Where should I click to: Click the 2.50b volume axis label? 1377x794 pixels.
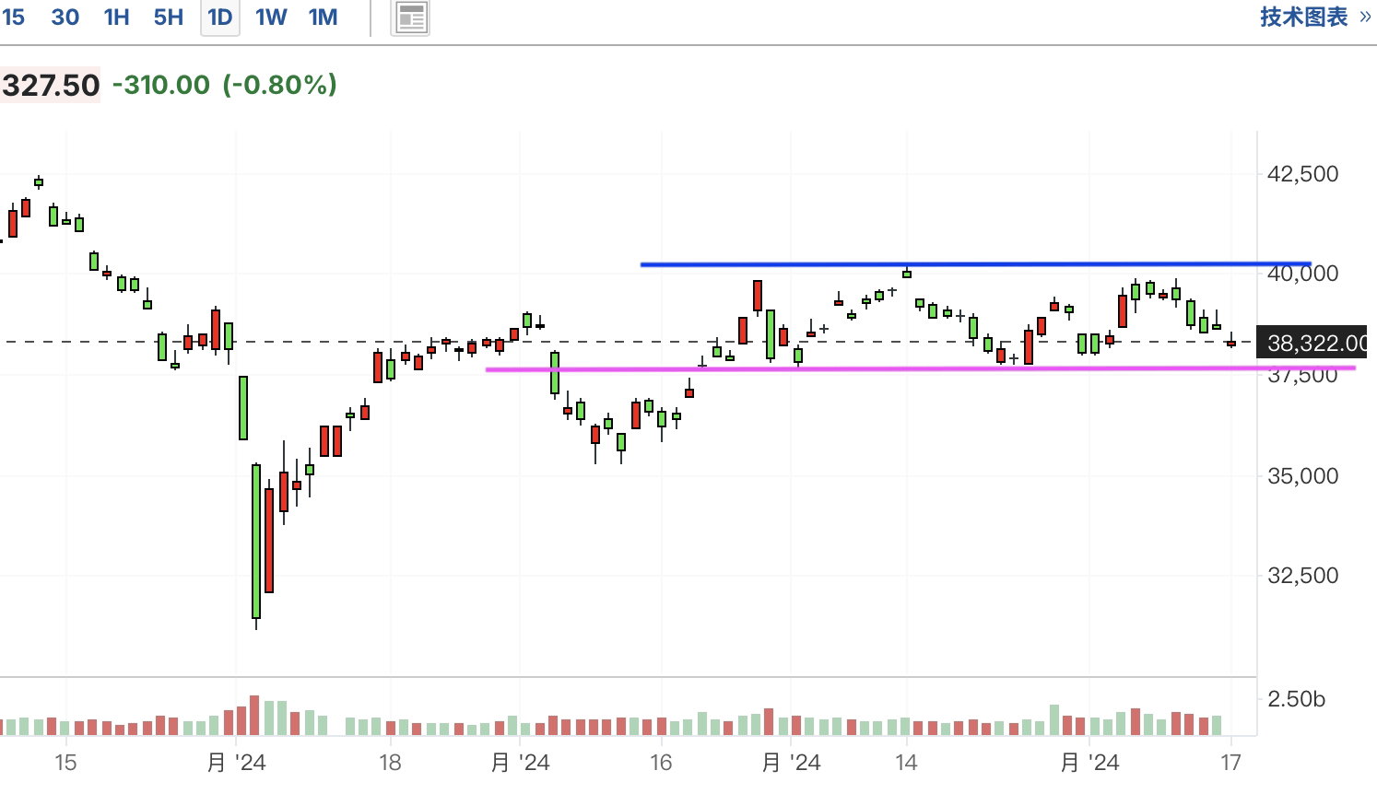pos(1296,699)
